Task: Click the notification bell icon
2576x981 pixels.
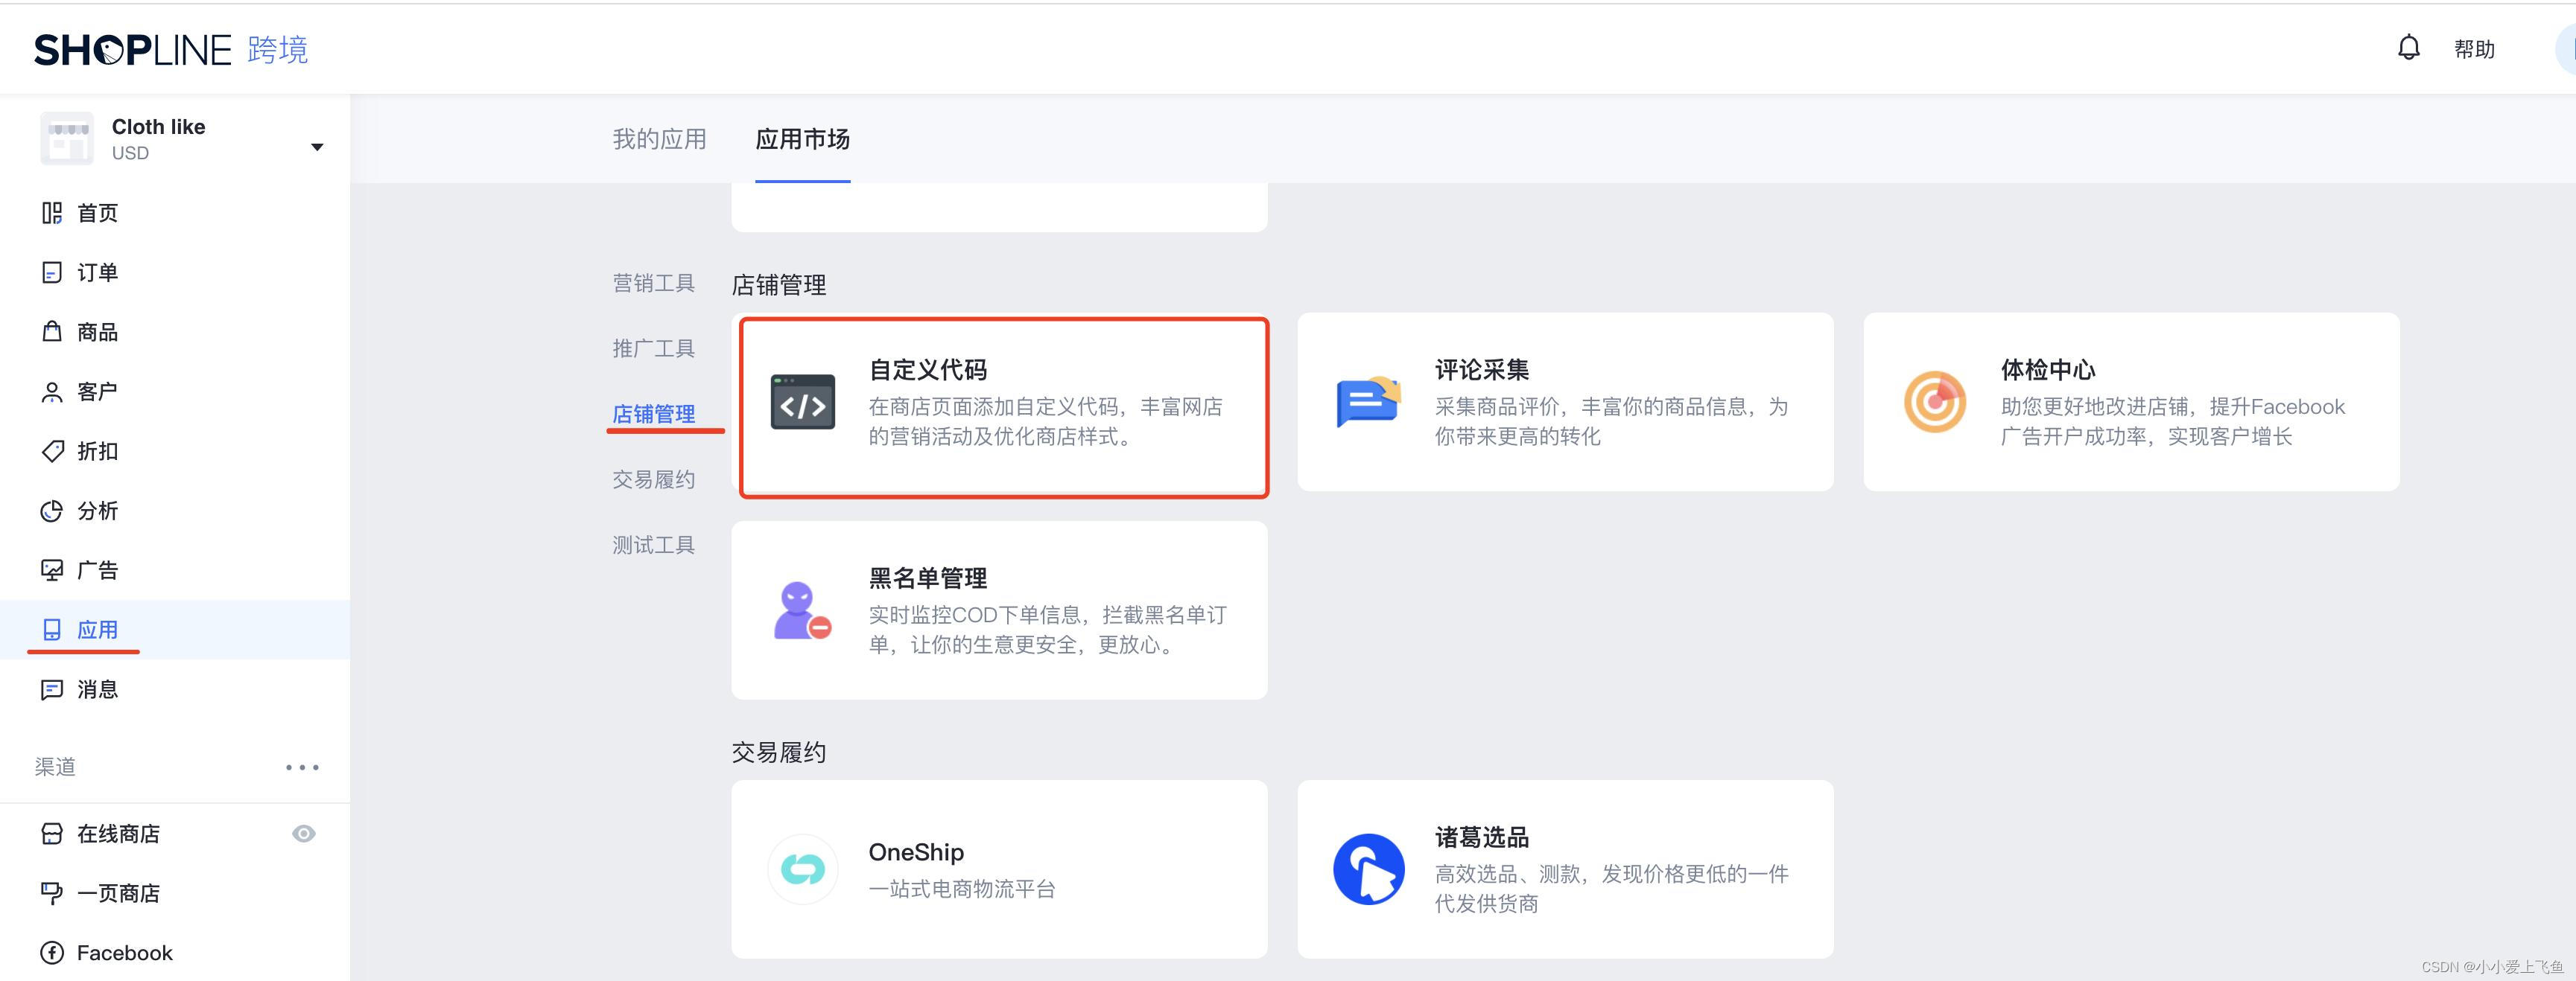Action: [2408, 48]
